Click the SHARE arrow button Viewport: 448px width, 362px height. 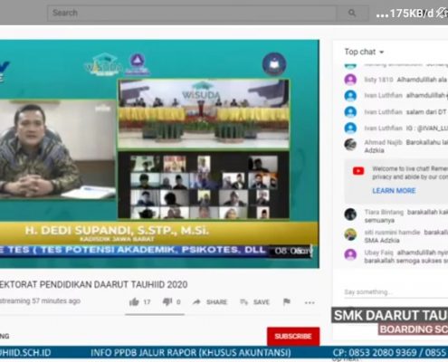210,302
